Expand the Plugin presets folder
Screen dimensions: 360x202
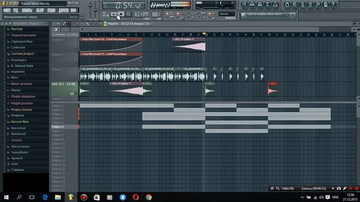pyautogui.click(x=22, y=103)
